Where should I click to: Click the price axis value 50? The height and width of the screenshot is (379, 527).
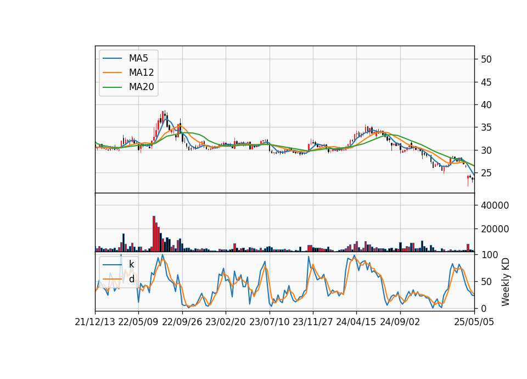pyautogui.click(x=486, y=59)
